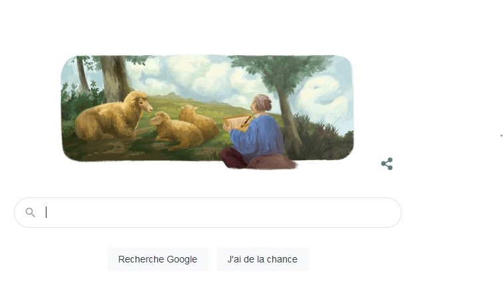Click the dark bushes at doodle's right edge
Screen dimensions: 504x301
coord(323,138)
